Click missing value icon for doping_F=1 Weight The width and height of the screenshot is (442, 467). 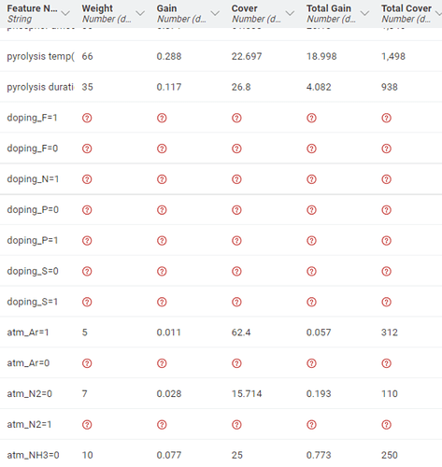point(87,118)
